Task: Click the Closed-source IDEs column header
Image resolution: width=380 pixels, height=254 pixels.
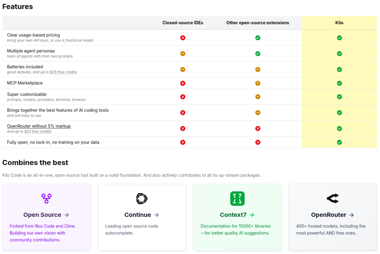Action: coord(183,23)
